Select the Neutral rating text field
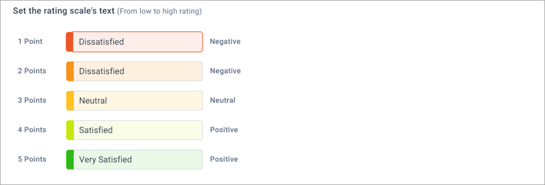Image resolution: width=545 pixels, height=185 pixels. 138,101
